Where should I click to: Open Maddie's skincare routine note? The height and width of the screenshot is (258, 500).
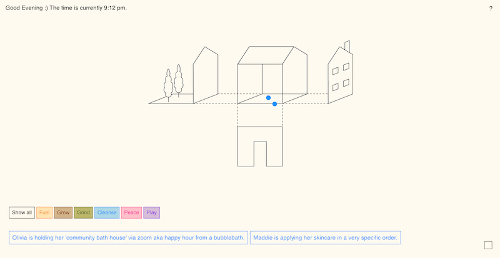click(x=325, y=237)
